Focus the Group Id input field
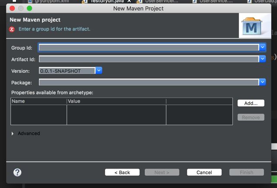The image size is (277, 188). [149, 47]
